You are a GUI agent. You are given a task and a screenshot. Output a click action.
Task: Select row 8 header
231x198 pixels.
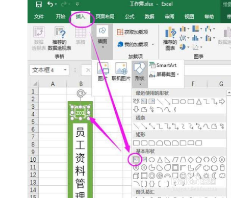click(33, 144)
